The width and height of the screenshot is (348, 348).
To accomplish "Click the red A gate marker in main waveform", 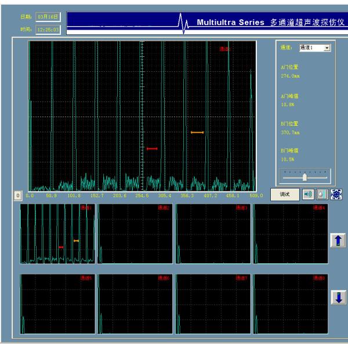I will (152, 149).
